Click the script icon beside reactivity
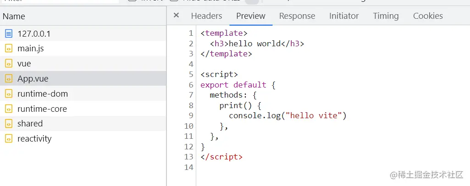470x186 pixels. [9, 139]
